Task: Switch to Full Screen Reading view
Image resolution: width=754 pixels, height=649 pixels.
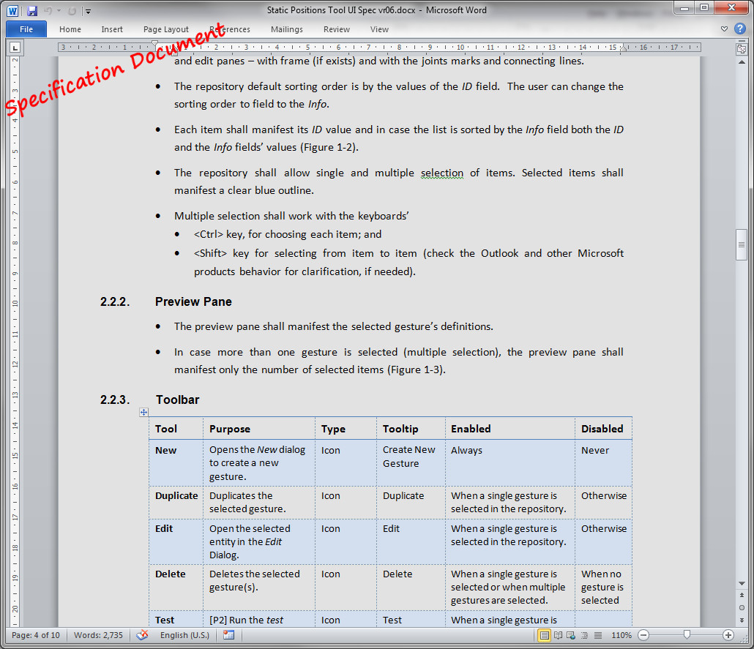Action: [x=558, y=635]
